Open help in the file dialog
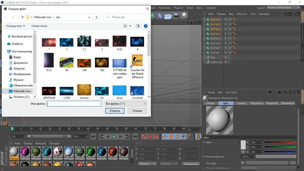This screenshot has width=304, height=171. click(x=146, y=26)
